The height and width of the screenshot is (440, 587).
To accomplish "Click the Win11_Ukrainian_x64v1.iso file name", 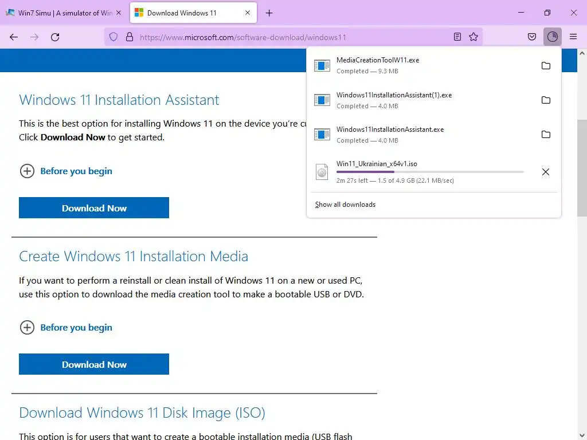I will pos(377,164).
